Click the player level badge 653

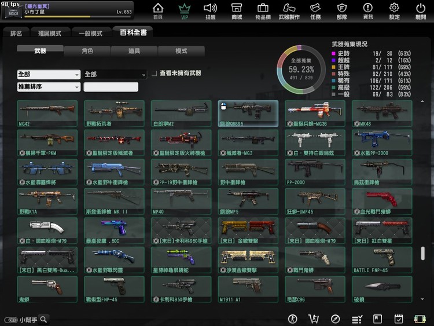point(13,13)
